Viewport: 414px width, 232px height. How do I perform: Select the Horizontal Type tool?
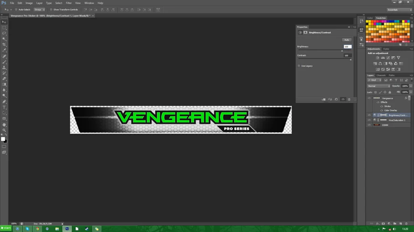(4, 107)
